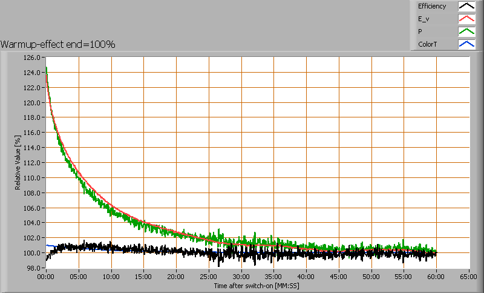Click the 30:00 tick label on time axis
This screenshot has height=293, width=484.
[241, 276]
